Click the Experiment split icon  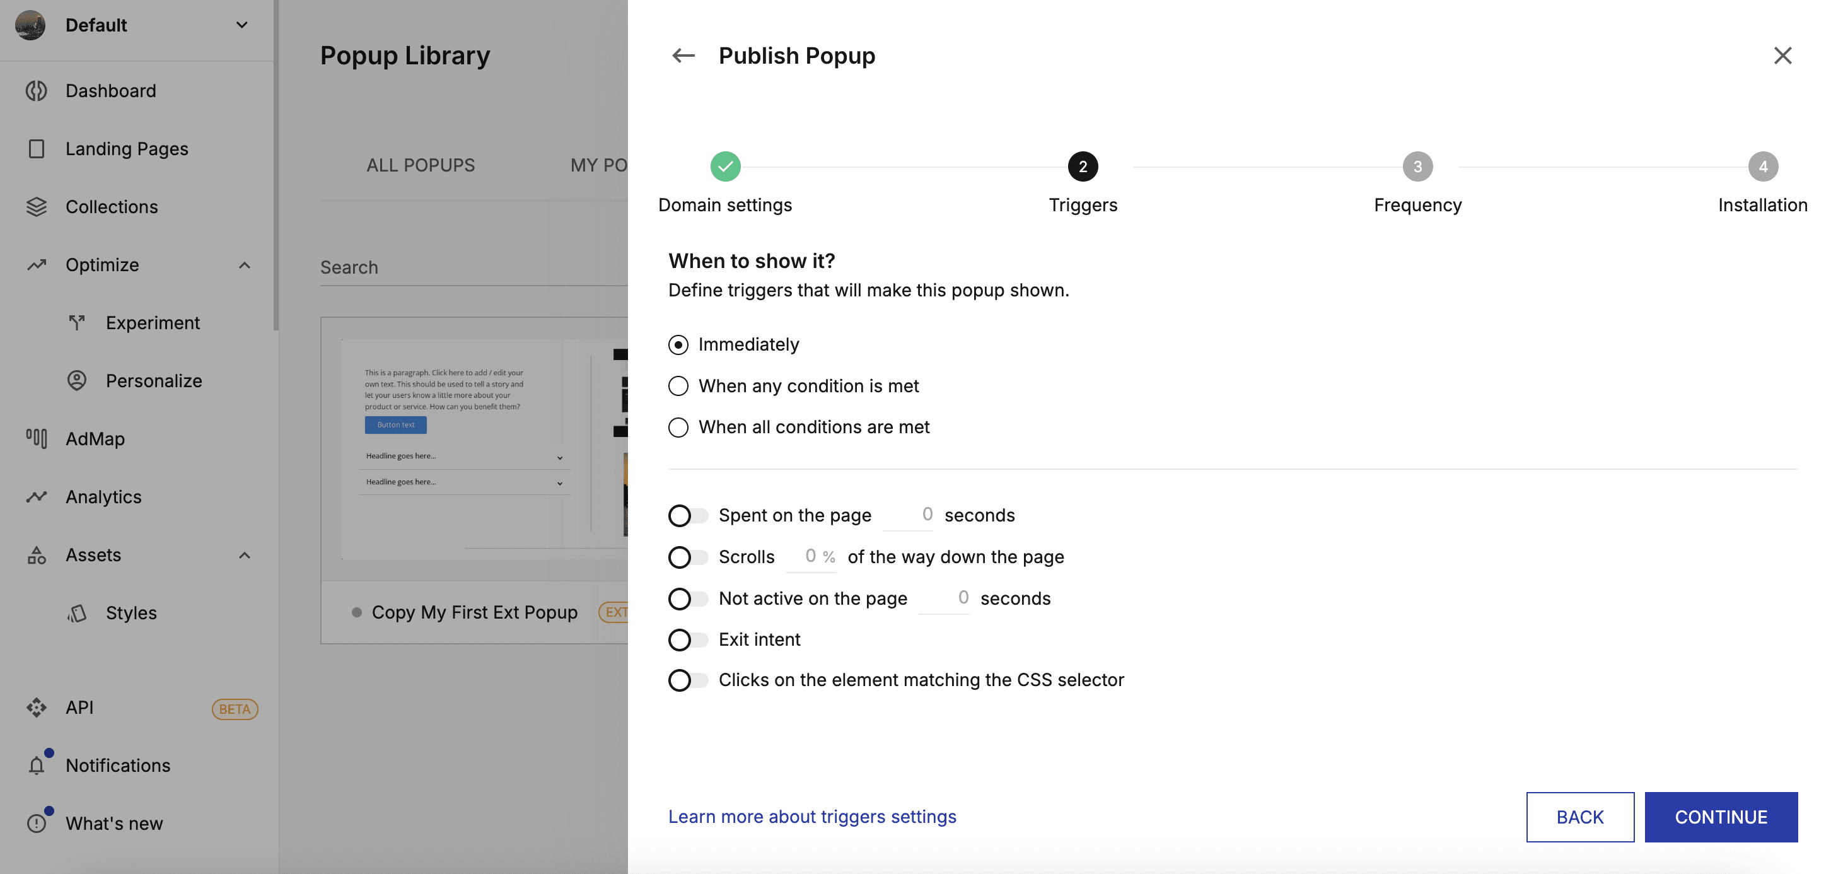pyautogui.click(x=77, y=323)
